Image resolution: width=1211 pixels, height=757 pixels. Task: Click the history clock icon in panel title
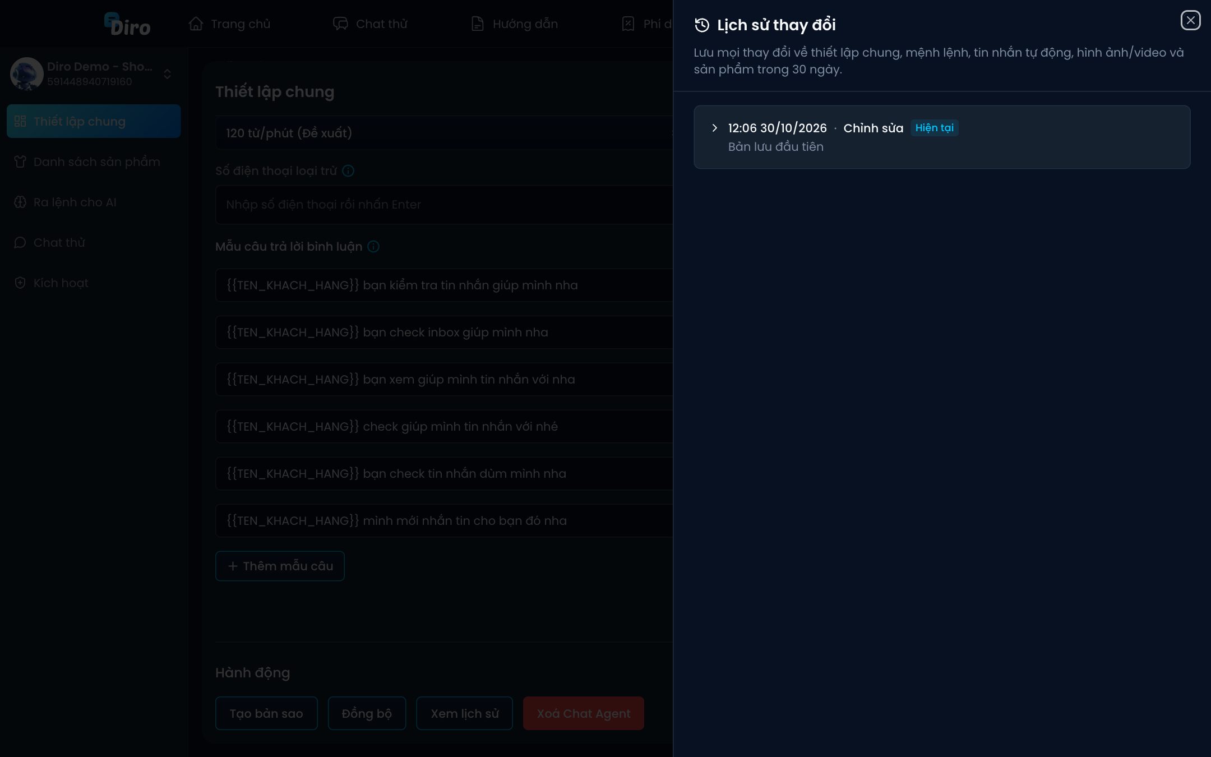[x=702, y=25]
